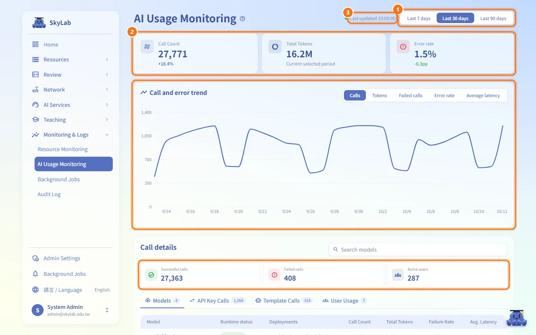Open the API Key Calls tab
Viewport: 536px width, 335px height.
click(217, 301)
